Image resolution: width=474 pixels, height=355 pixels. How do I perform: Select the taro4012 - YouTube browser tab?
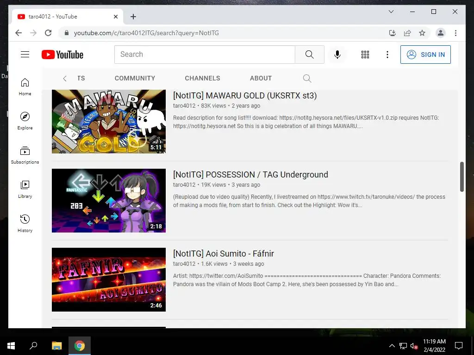coord(68,17)
